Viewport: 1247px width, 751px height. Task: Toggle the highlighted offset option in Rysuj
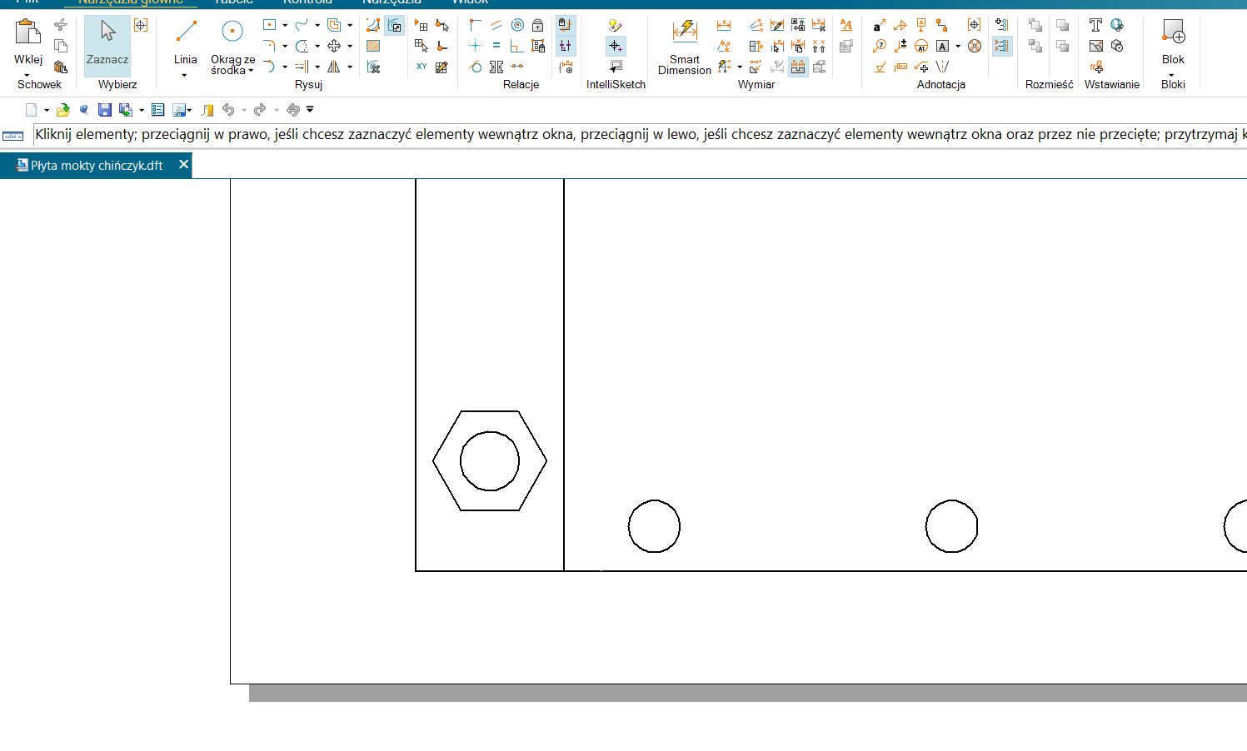click(x=395, y=25)
